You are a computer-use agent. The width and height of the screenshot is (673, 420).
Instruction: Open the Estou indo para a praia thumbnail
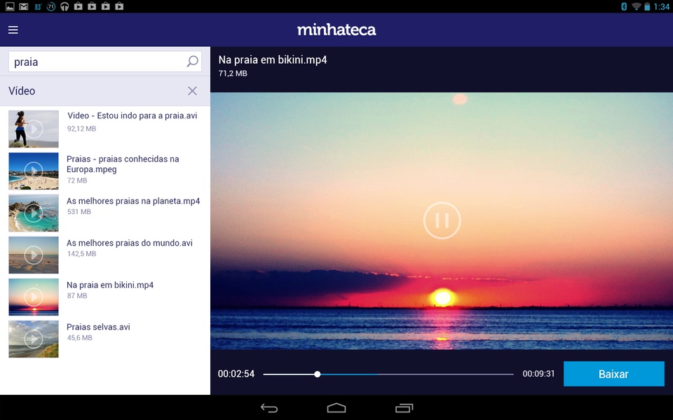(34, 129)
